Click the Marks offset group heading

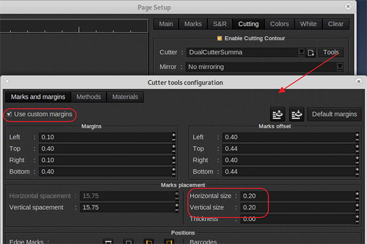click(x=275, y=127)
